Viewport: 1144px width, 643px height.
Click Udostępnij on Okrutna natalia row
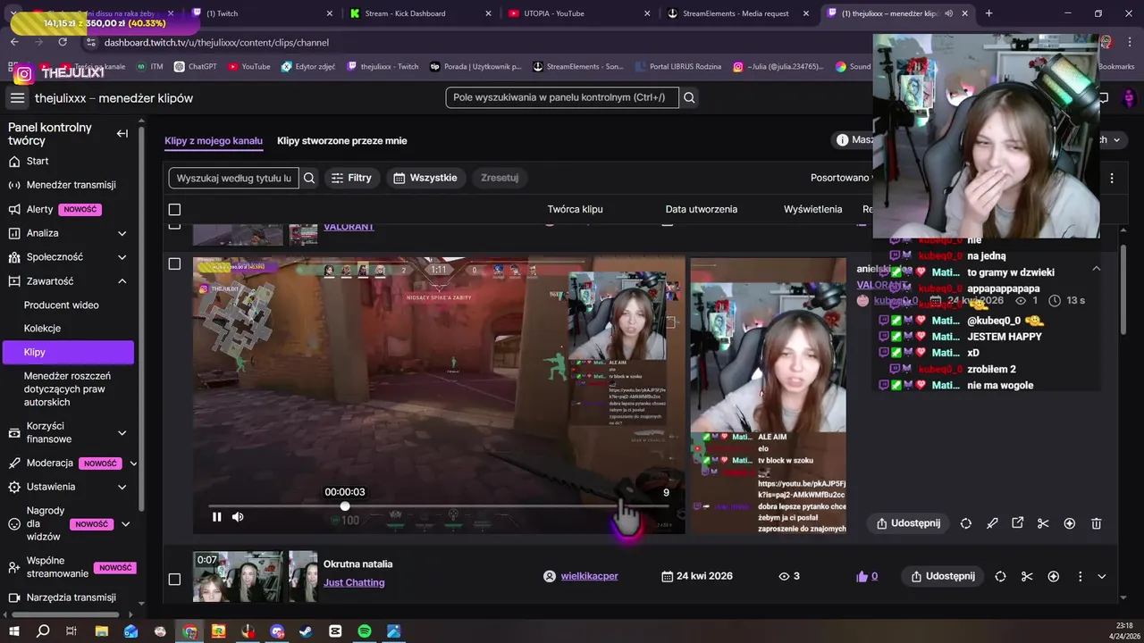(943, 576)
